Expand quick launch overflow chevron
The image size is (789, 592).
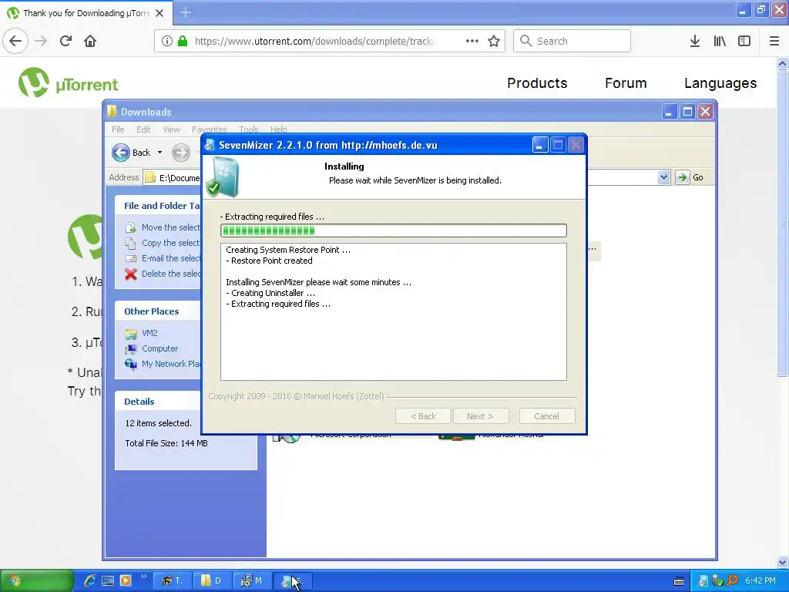coord(143,577)
